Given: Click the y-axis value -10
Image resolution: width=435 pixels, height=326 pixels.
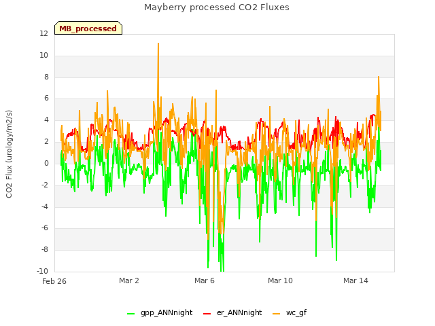Looking at the screenshot, I should pos(42,271).
